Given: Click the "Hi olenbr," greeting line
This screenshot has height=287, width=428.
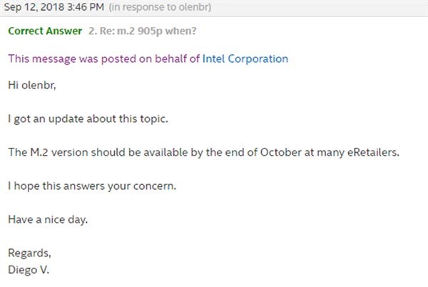Looking at the screenshot, I should (33, 86).
